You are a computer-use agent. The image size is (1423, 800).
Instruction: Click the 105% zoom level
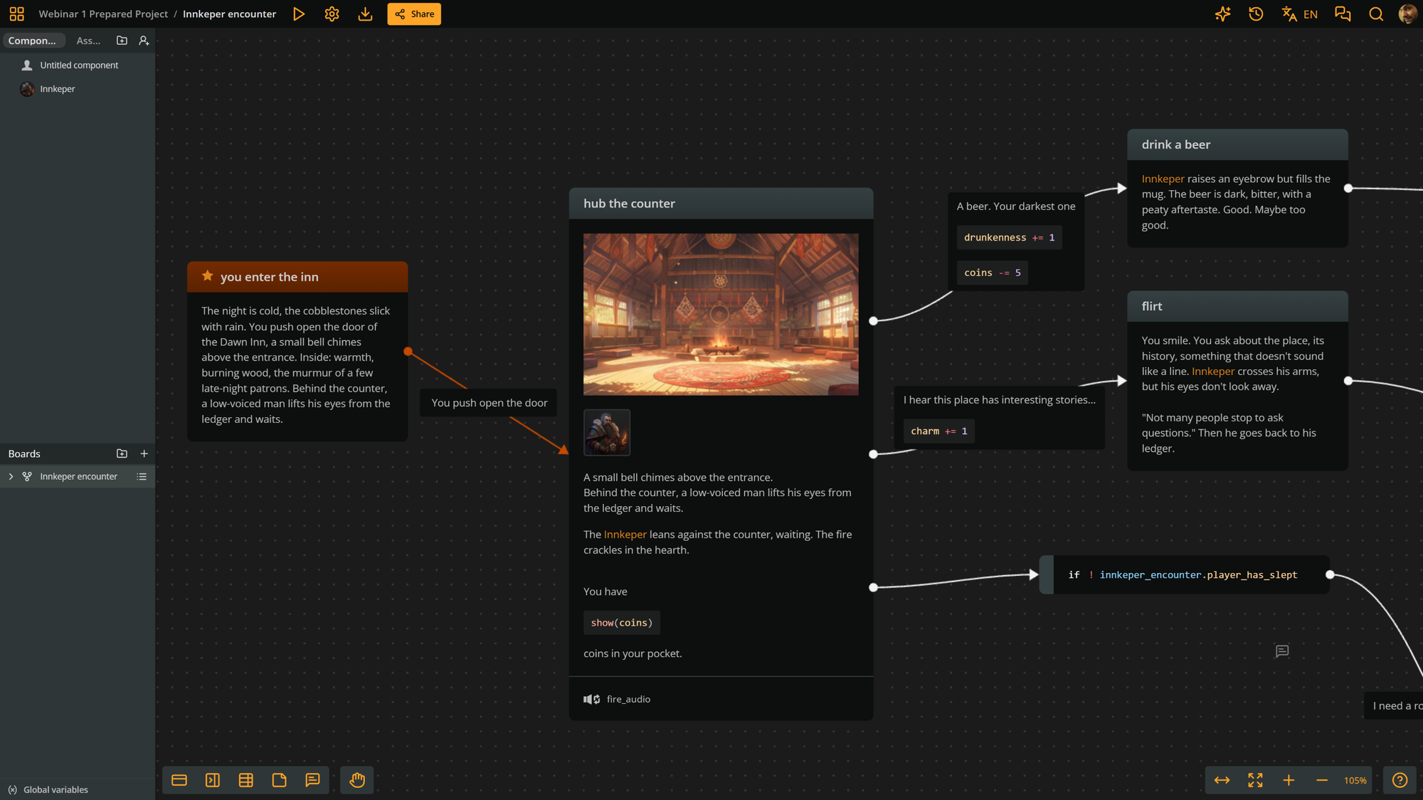[1355, 781]
